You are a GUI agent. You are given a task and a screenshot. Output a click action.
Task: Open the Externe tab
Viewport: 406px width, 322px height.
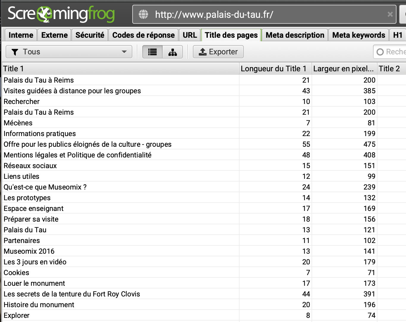pos(54,35)
